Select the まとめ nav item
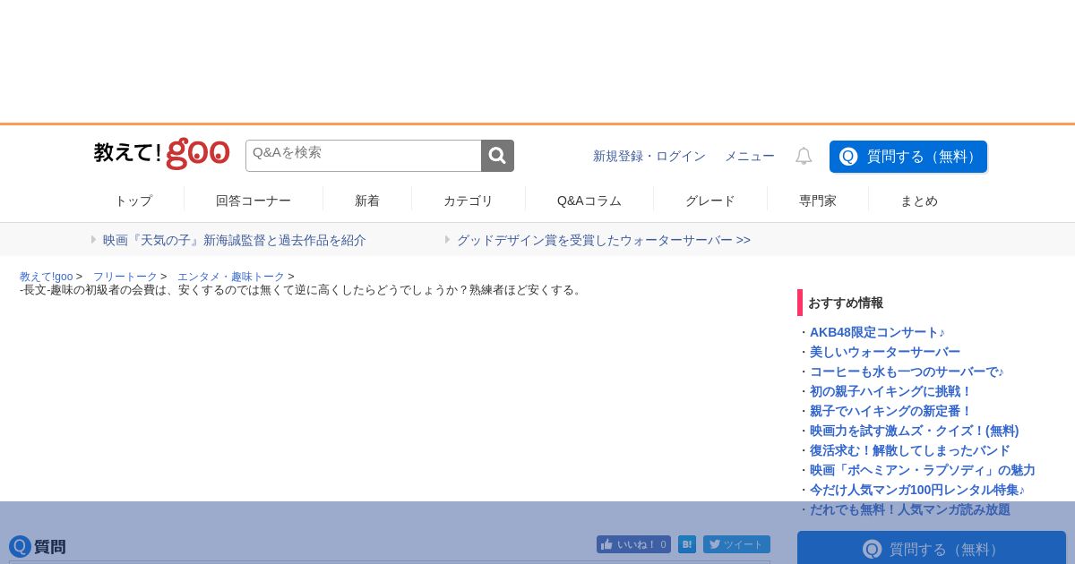The height and width of the screenshot is (564, 1075). [x=919, y=201]
